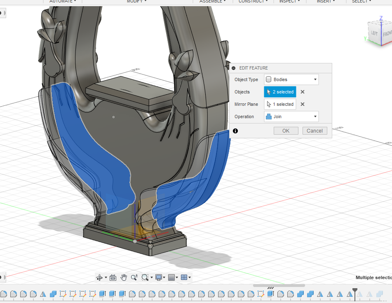The width and height of the screenshot is (392, 303).
Task: Open the Viewports layout icon
Action: (184, 277)
